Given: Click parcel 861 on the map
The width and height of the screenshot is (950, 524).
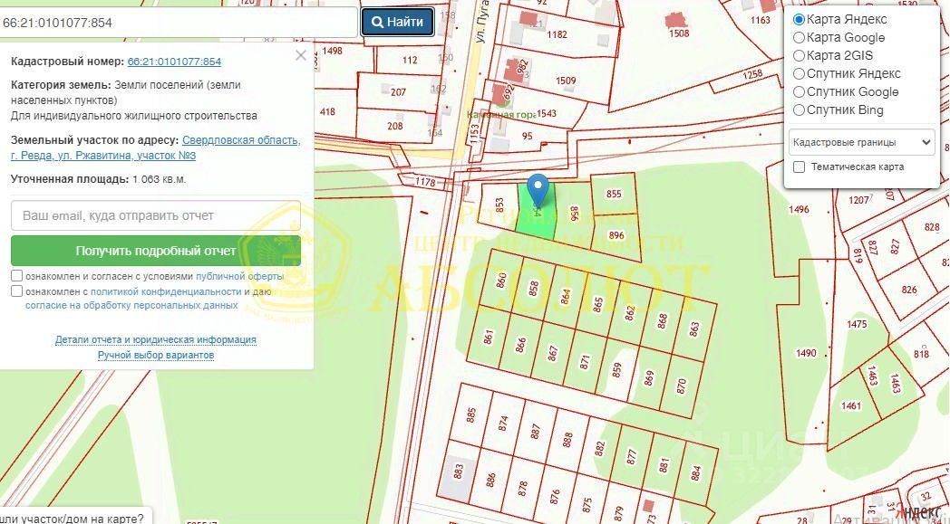Looking at the screenshot, I should pos(489,337).
